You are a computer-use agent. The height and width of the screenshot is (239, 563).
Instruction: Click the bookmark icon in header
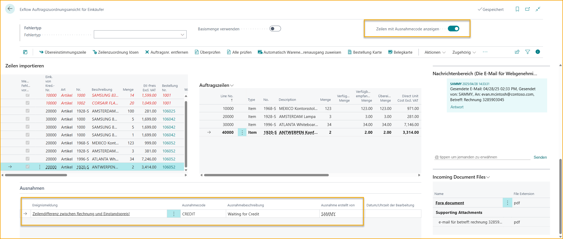coord(517,9)
